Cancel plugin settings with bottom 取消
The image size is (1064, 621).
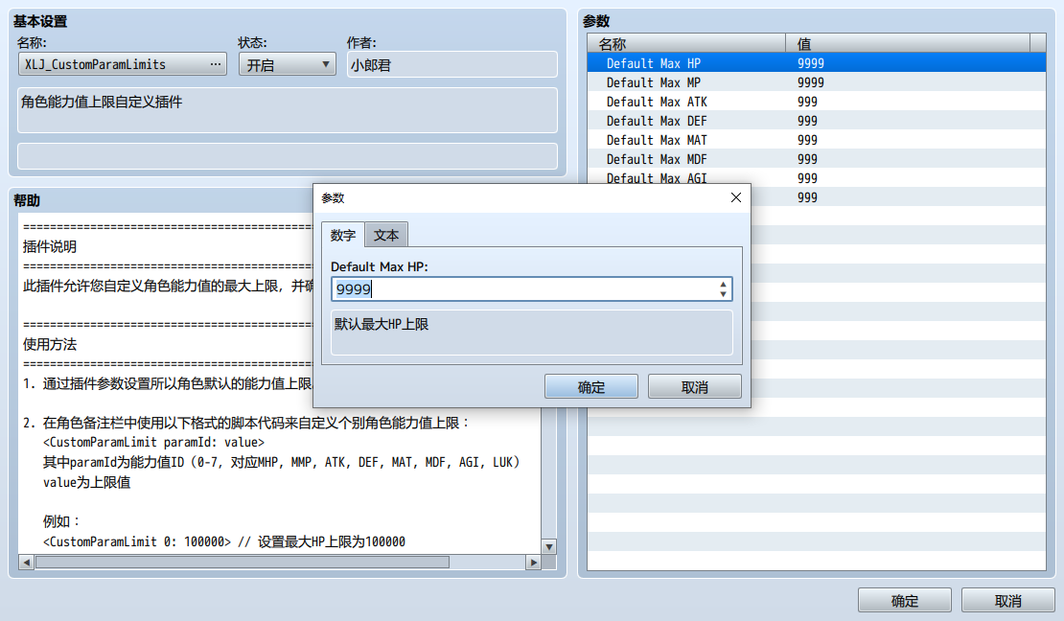[1008, 601]
